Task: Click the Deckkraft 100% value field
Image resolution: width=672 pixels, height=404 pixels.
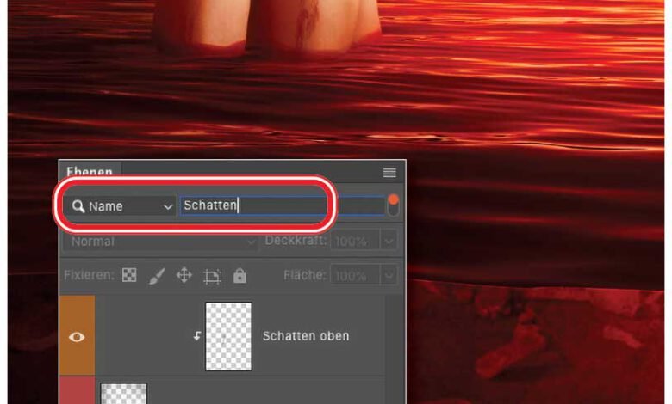Action: pos(355,242)
